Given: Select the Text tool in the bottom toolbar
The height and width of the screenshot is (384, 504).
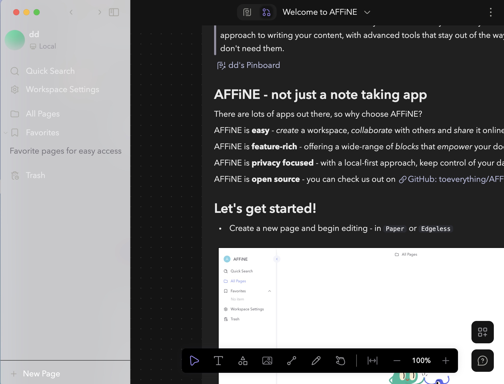Looking at the screenshot, I should [218, 360].
